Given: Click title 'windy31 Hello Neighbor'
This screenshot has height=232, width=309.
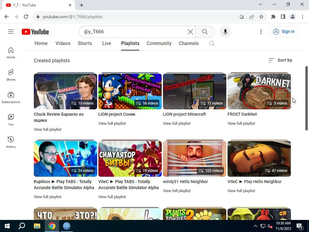Looking at the screenshot, I should (186, 182).
